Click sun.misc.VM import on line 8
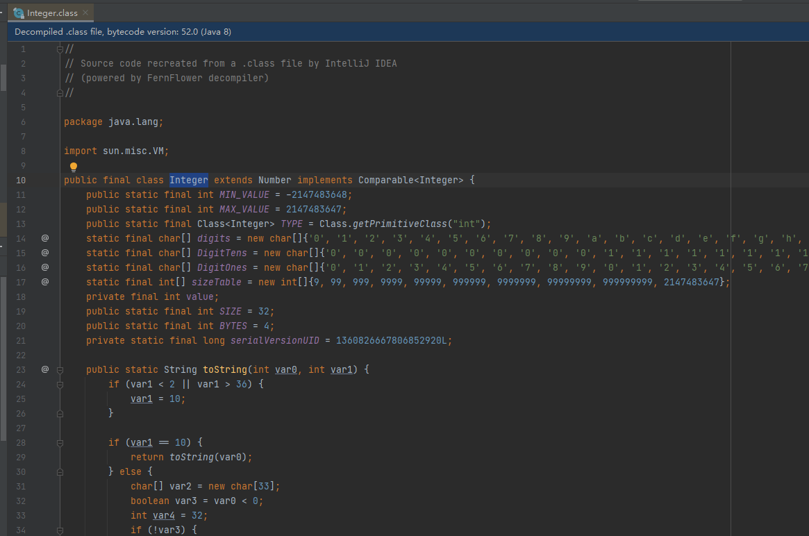 tap(133, 151)
